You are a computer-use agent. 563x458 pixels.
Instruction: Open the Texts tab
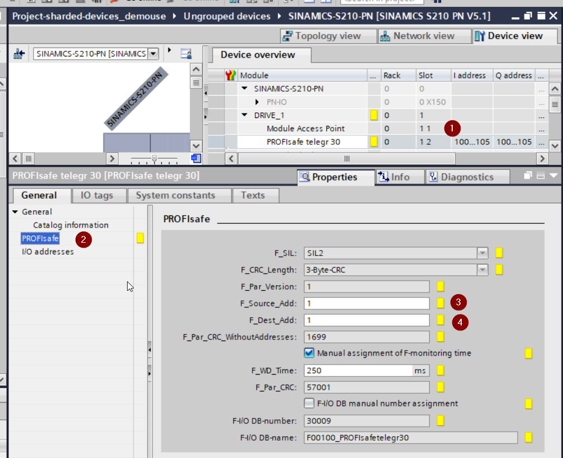click(255, 195)
